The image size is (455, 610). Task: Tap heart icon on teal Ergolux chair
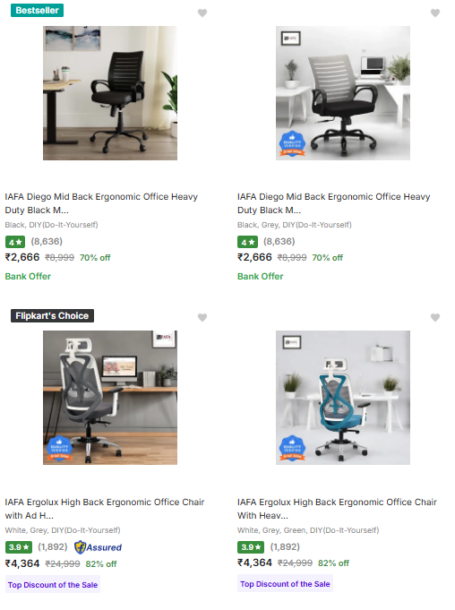tap(435, 317)
